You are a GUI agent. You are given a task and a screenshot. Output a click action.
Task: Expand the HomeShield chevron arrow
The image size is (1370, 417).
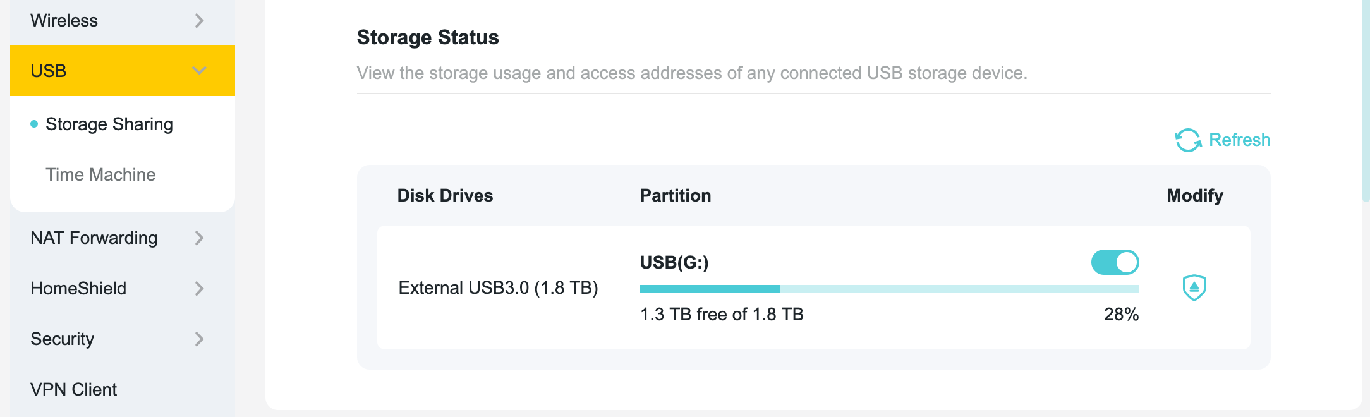tap(199, 289)
